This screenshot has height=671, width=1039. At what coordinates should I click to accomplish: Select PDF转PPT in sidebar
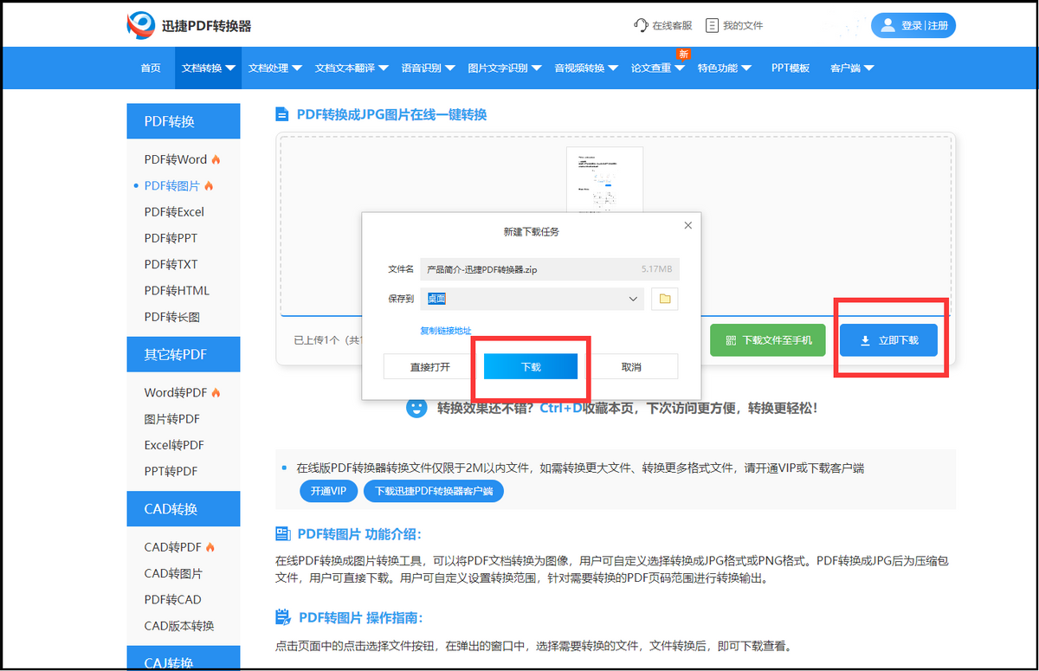tap(171, 238)
